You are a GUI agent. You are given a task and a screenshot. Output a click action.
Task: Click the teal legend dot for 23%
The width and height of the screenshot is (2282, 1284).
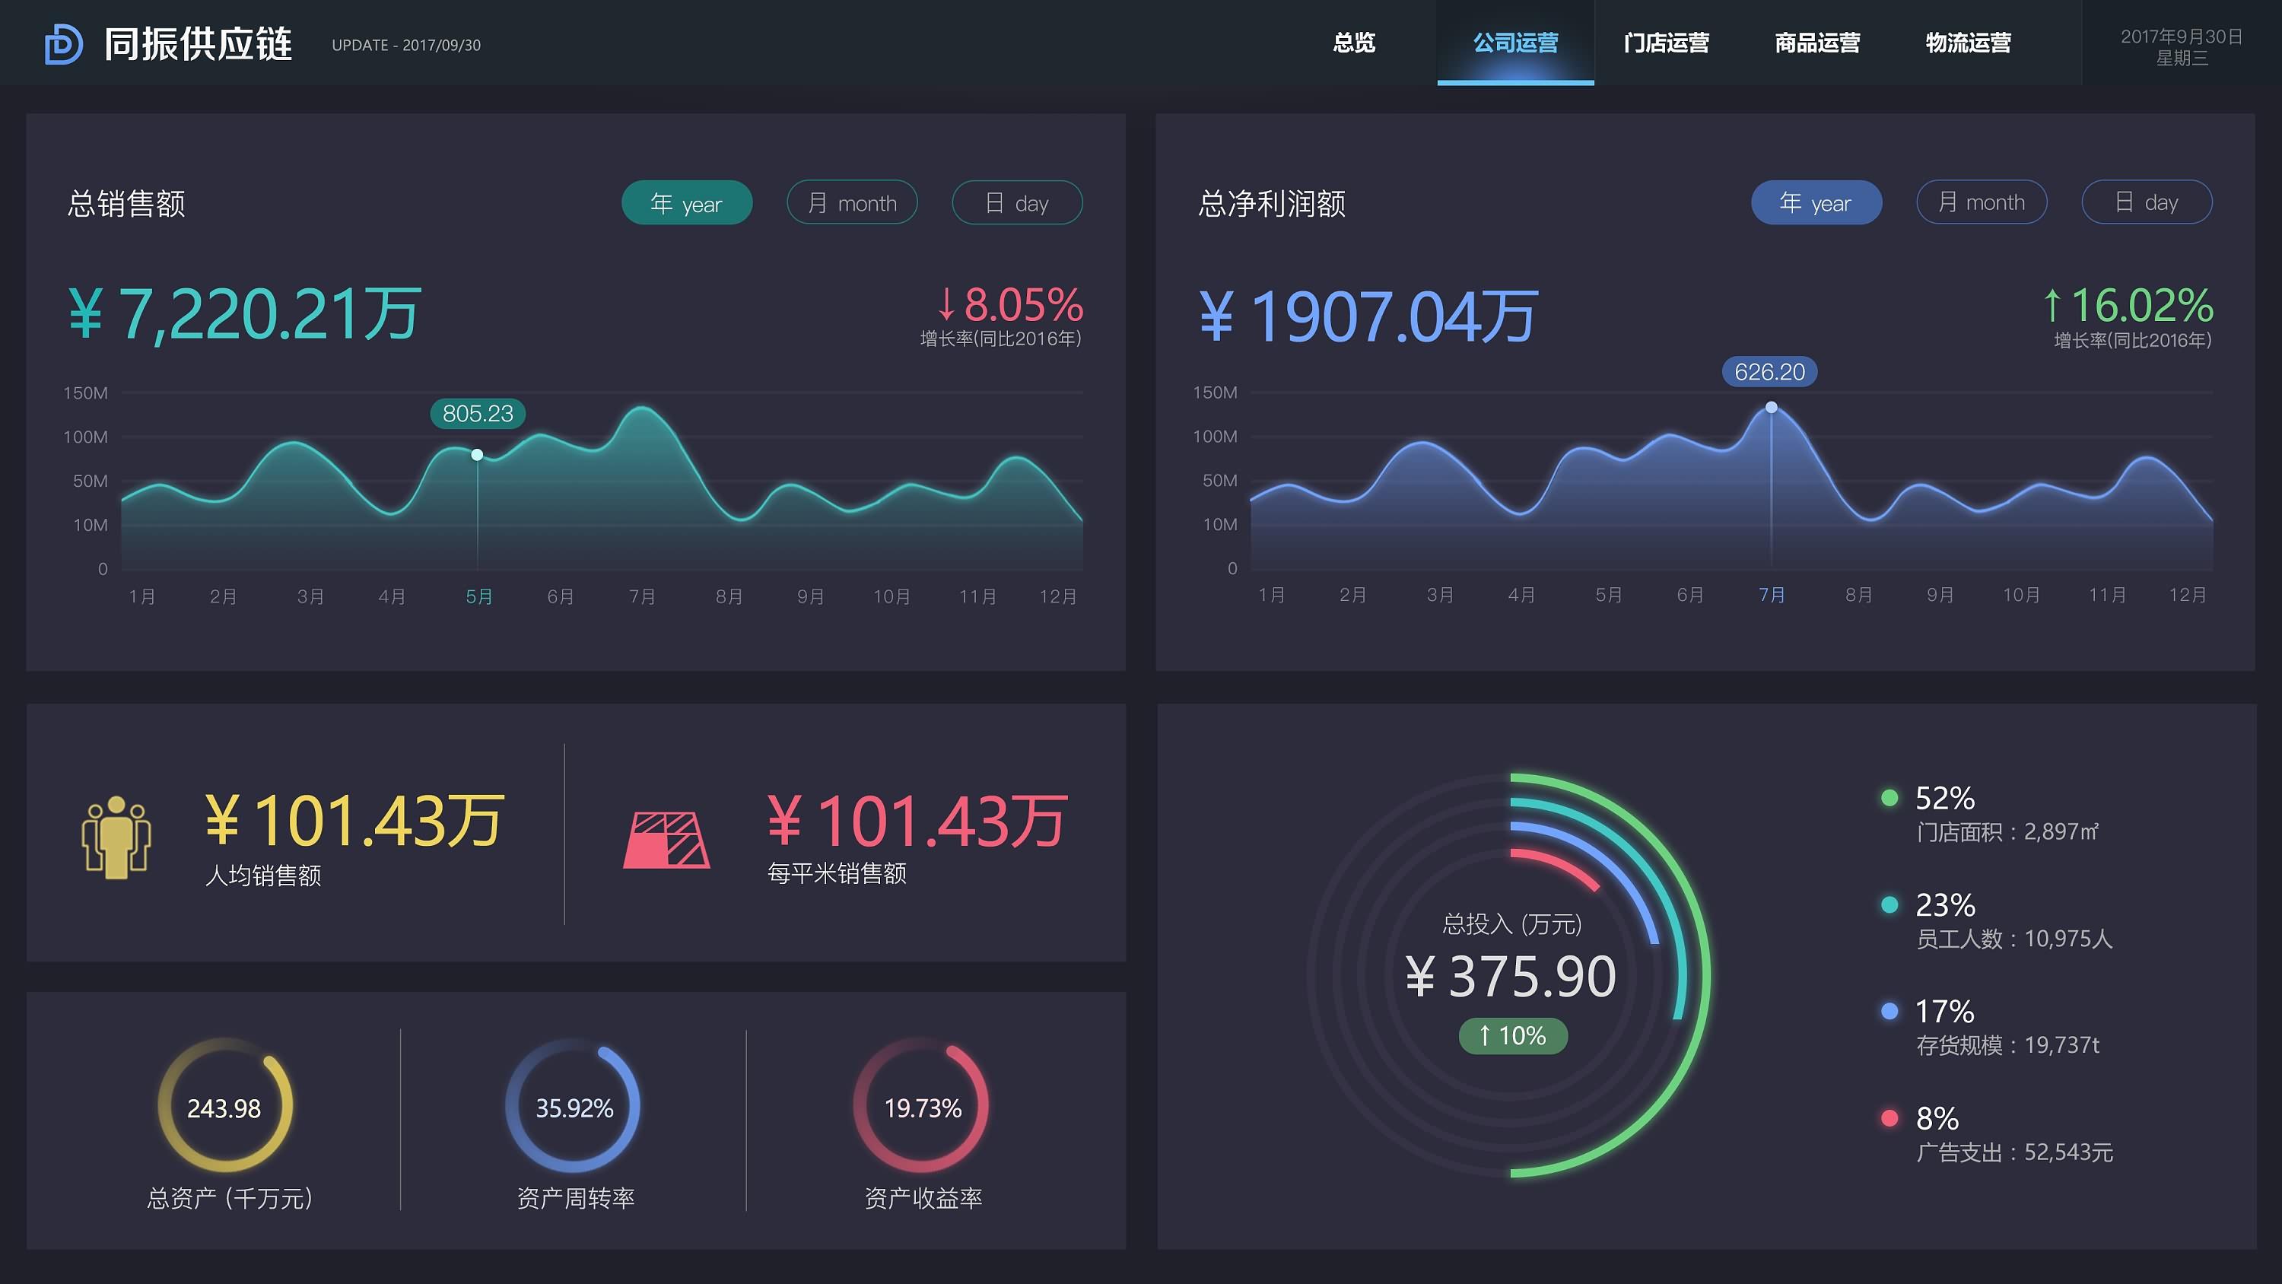[x=1889, y=904]
